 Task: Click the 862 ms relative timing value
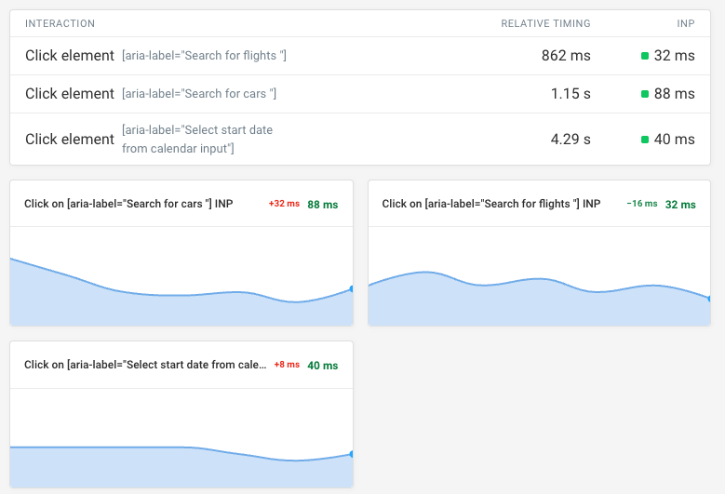coord(566,56)
